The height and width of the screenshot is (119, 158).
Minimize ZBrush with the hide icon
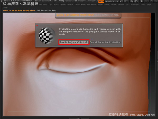click(147, 1)
